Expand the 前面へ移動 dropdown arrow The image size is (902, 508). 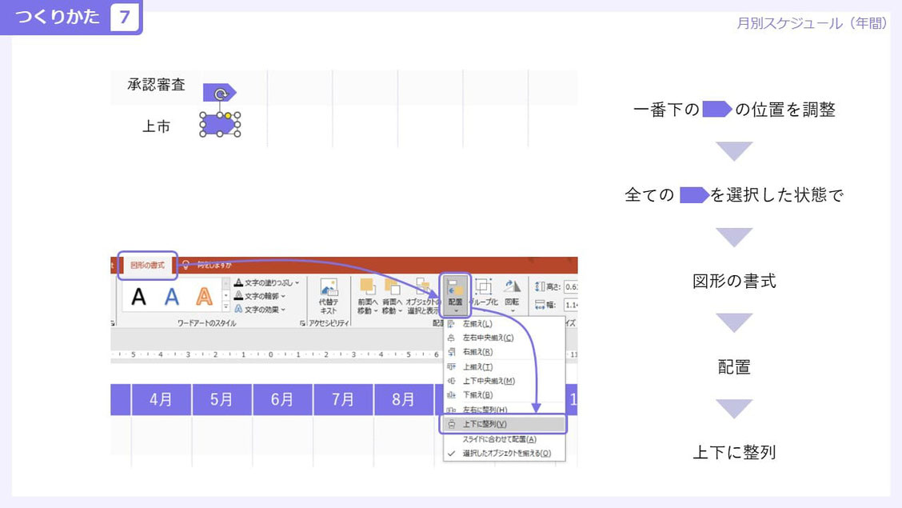pyautogui.click(x=376, y=311)
